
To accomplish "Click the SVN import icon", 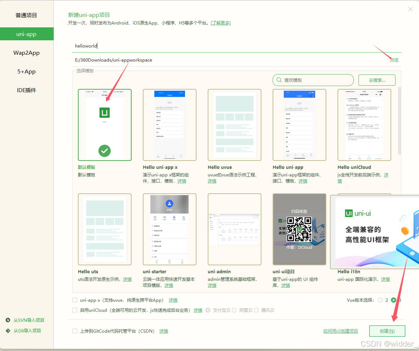I will coord(8,320).
